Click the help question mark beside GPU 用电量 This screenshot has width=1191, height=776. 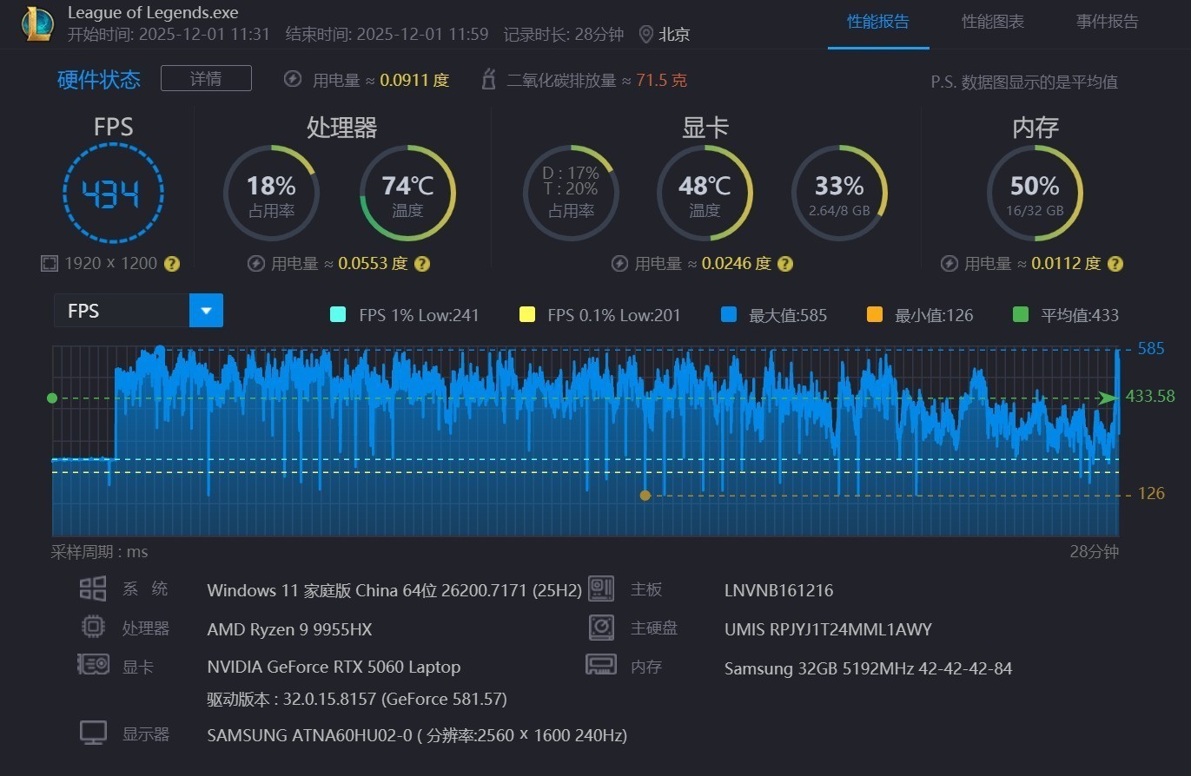tap(784, 264)
